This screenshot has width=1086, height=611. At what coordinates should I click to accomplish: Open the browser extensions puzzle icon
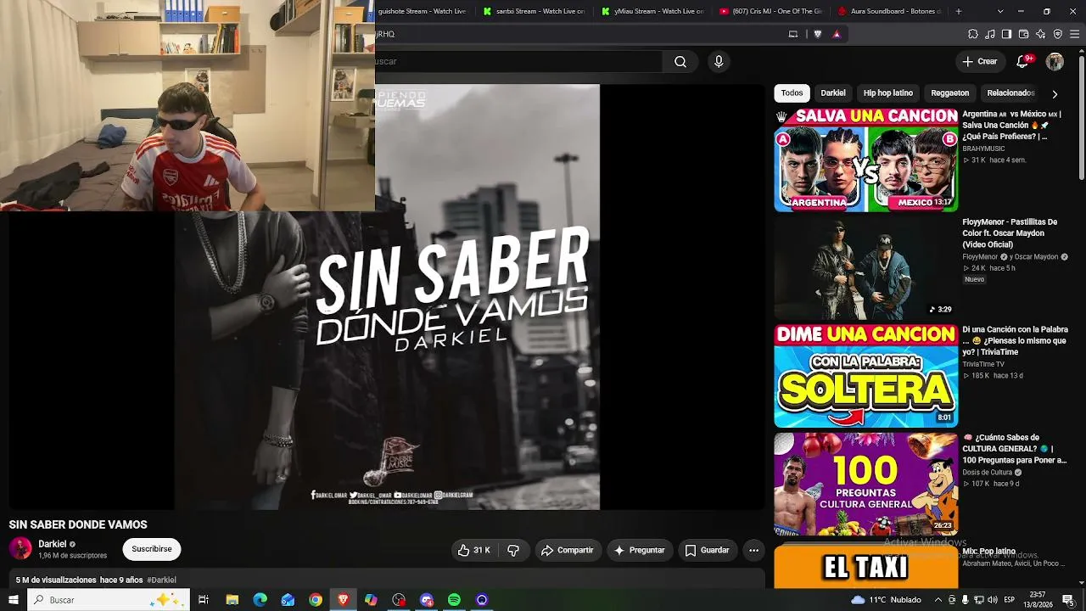coord(973,34)
